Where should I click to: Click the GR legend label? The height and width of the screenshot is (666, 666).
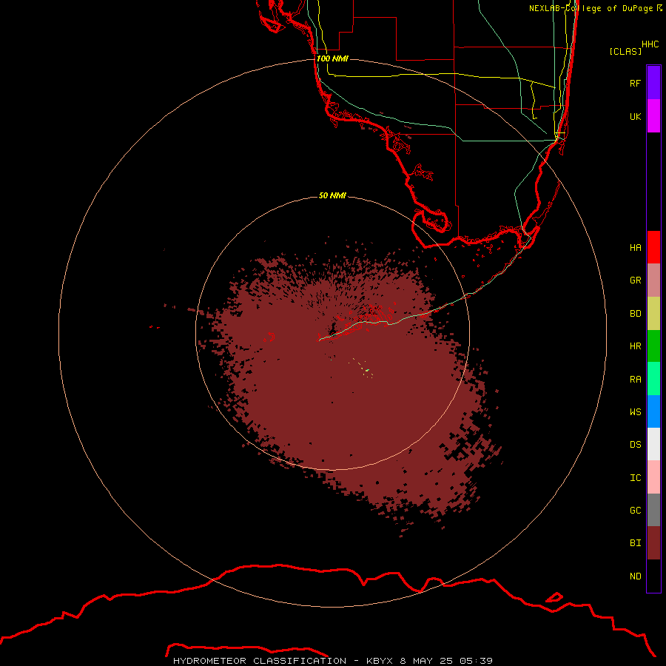pos(635,280)
